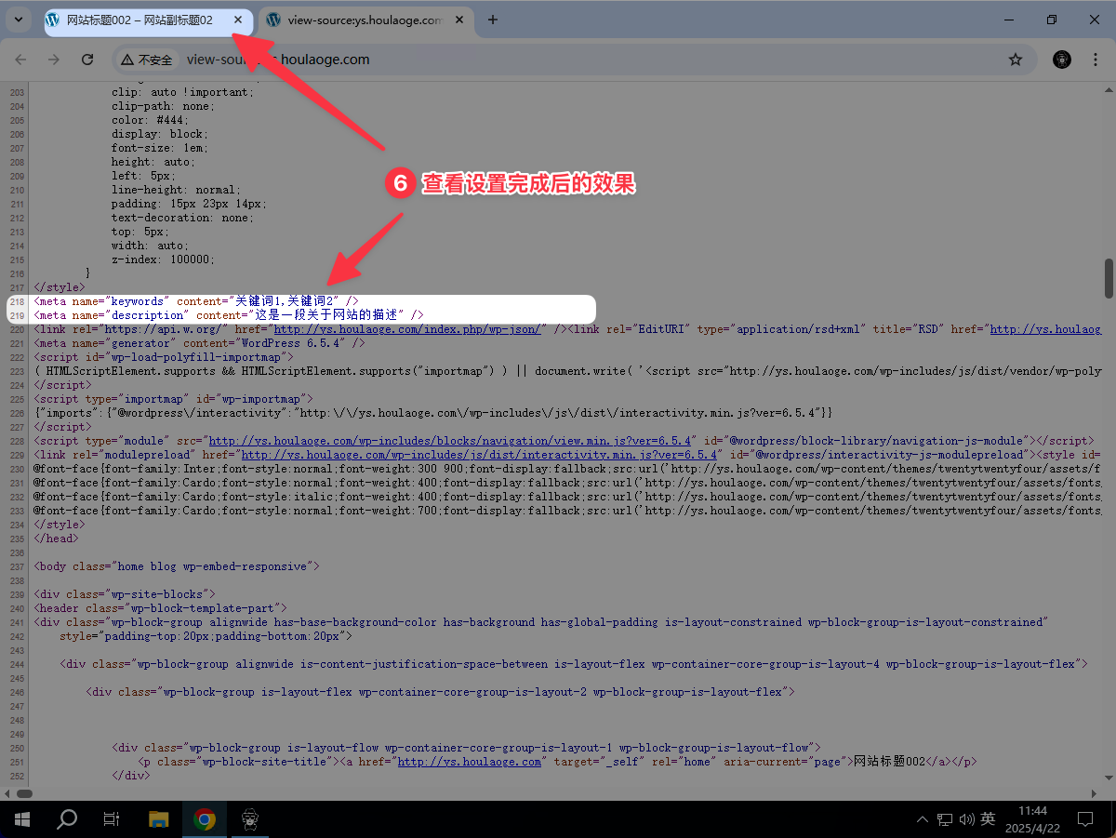Click the horizontal scrollbar thumb
Image resolution: width=1116 pixels, height=838 pixels.
24,793
